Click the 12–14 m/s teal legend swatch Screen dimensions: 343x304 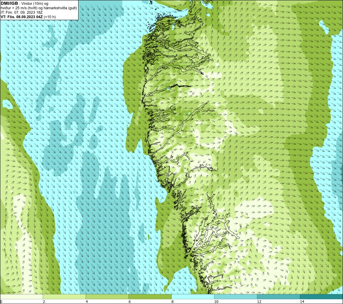[279, 296]
